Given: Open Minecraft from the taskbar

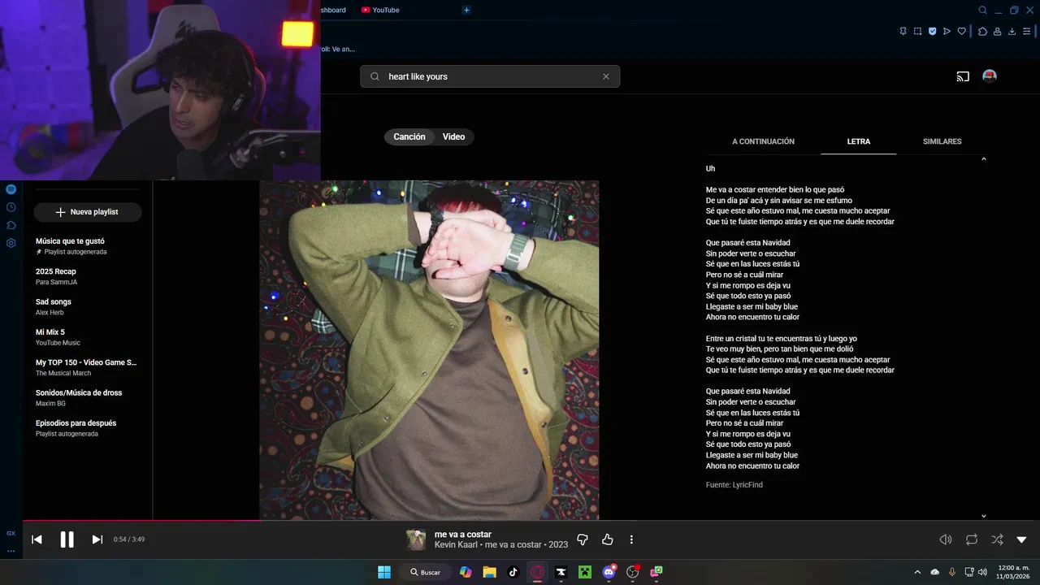Looking at the screenshot, I should pos(584,572).
